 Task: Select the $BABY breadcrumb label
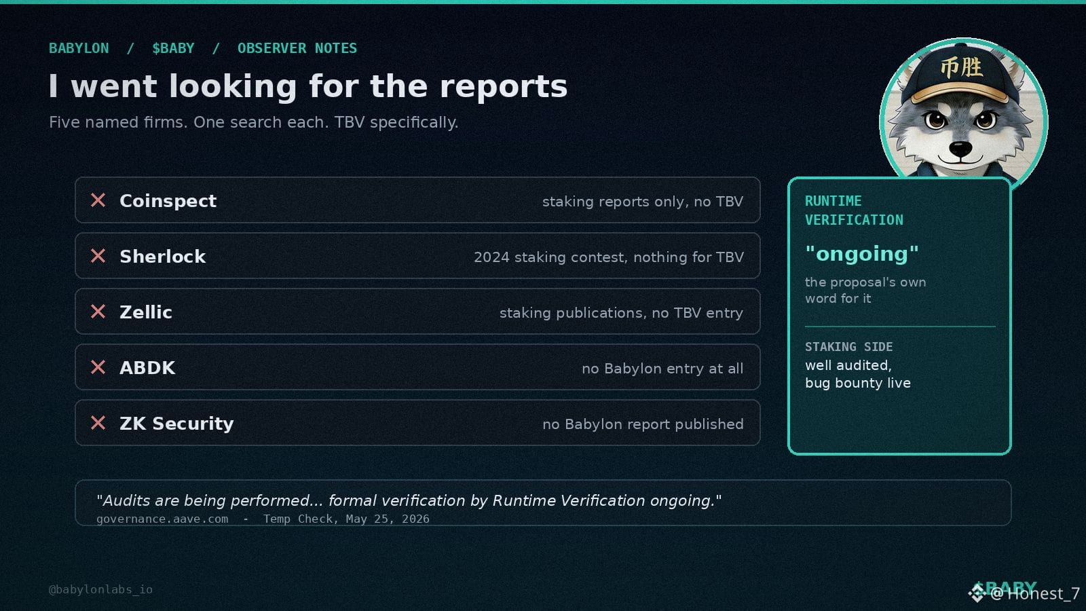(173, 48)
